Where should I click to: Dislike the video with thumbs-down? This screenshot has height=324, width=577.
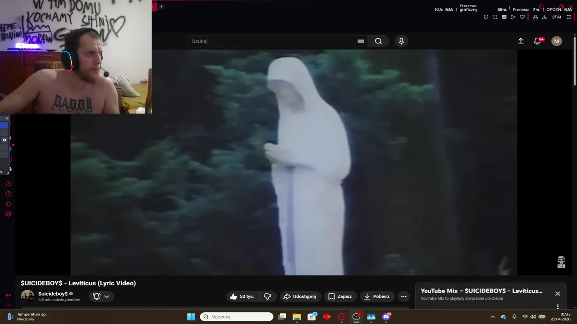coord(267,296)
